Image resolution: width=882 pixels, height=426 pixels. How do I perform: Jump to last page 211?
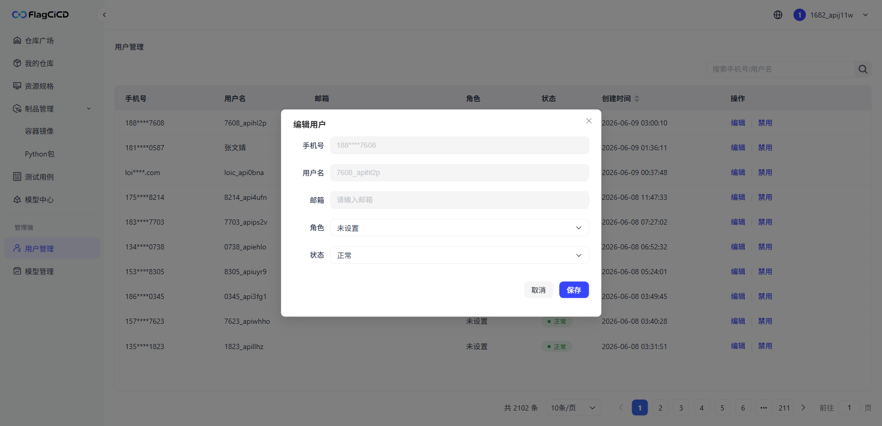pos(784,408)
